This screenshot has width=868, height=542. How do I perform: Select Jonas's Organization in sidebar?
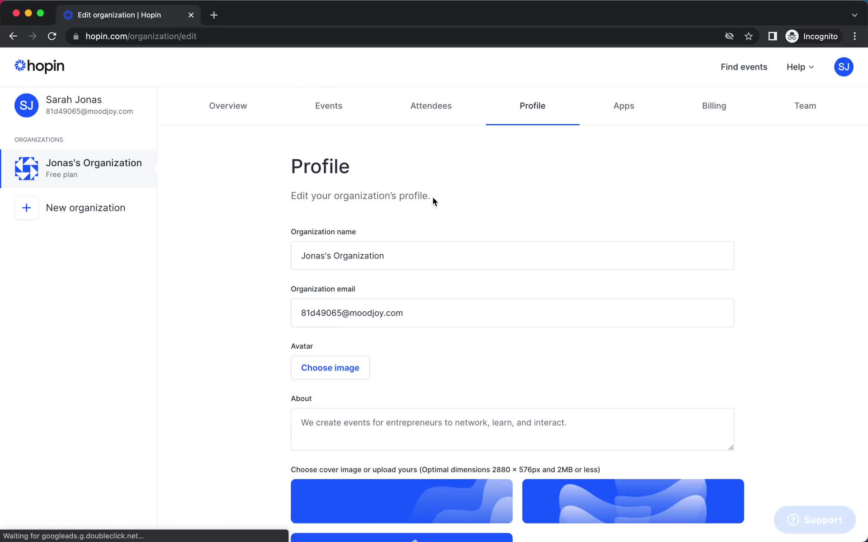pyautogui.click(x=79, y=168)
